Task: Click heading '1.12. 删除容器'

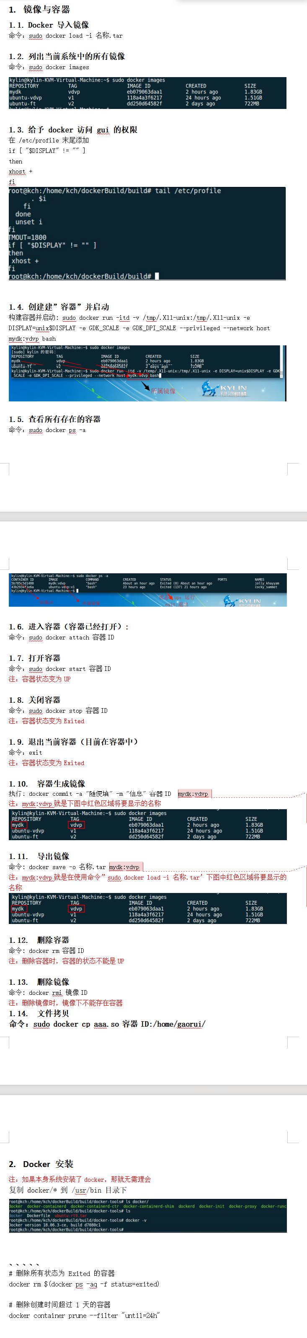Action: point(39,940)
